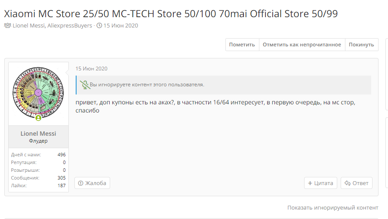The image size is (388, 219).
Task: Click the post date 15 Июн 2020 link
Action: 92,69
